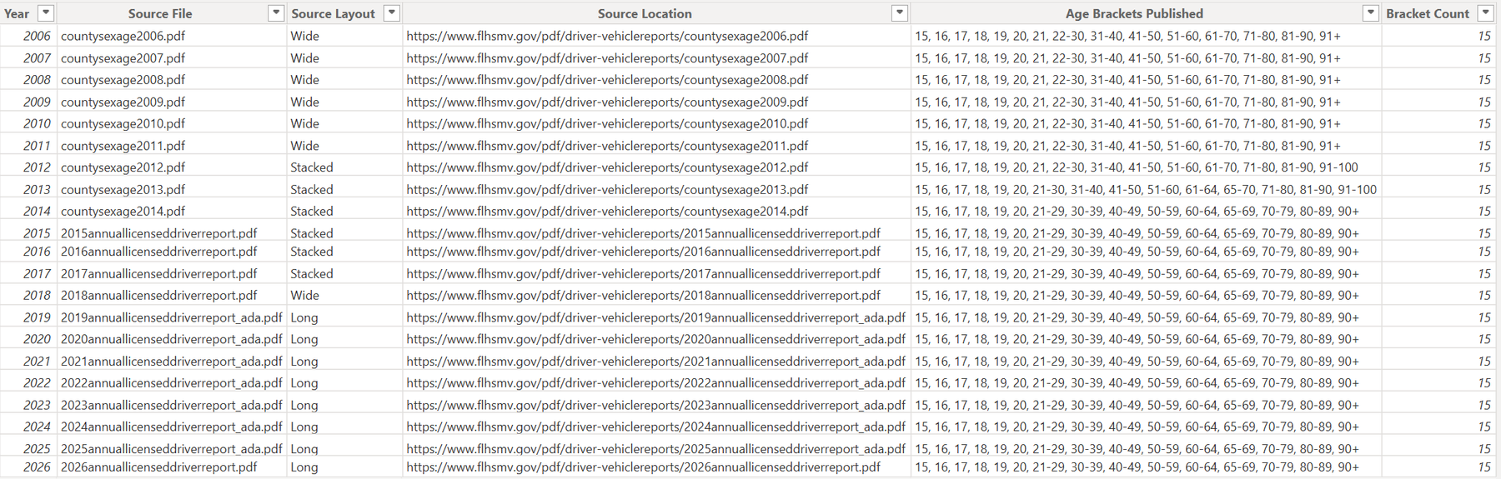Click the cell countysexage2014.pdf
This screenshot has height=479, width=1501.
click(x=123, y=212)
